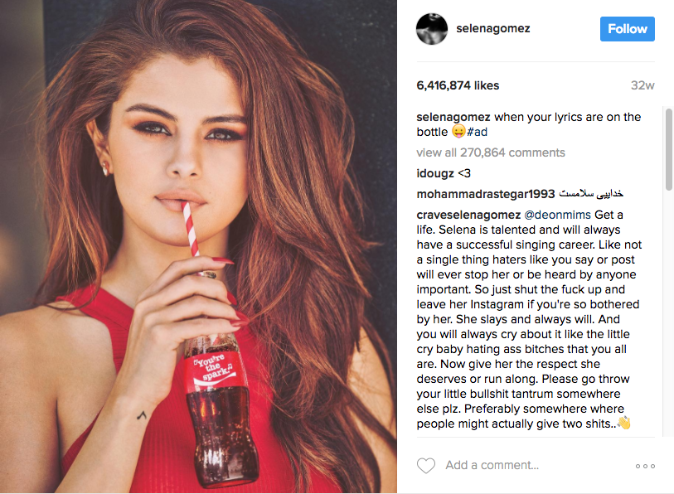
Task: Open idougz commenter profile
Action: click(x=435, y=173)
